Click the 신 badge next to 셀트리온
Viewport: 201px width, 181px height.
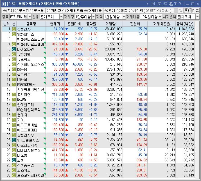coord(14,74)
